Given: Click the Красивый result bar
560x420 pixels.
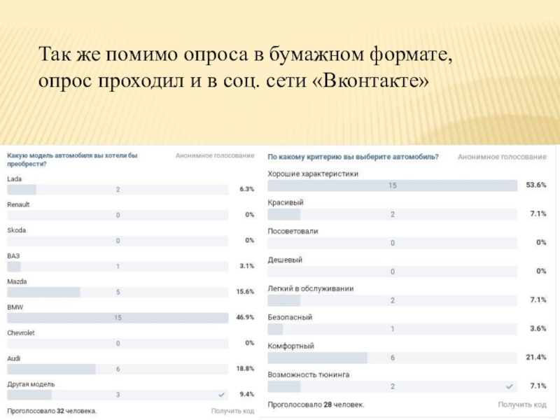Looking at the screenshot, I should coord(392,214).
